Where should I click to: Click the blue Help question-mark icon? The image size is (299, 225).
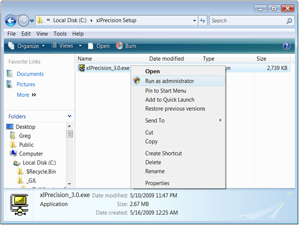pos(286,46)
